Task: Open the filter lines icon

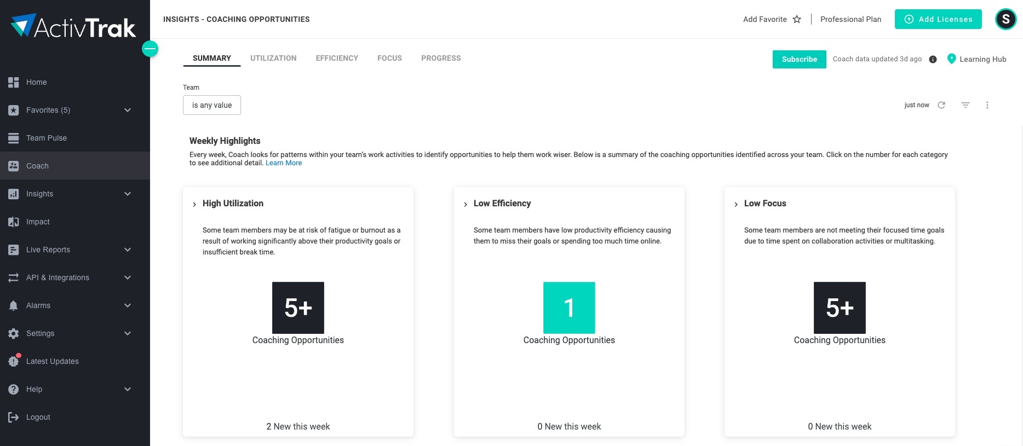Action: click(965, 105)
